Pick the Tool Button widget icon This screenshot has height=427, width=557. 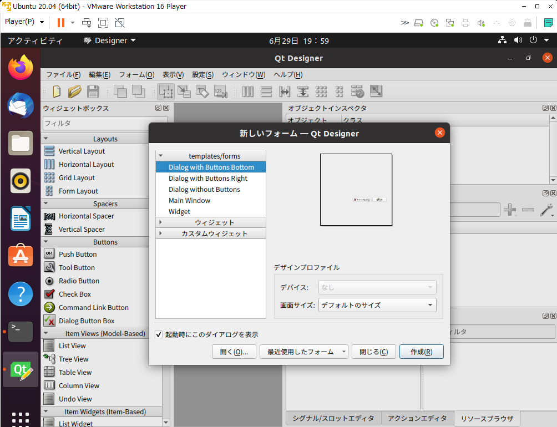point(49,267)
